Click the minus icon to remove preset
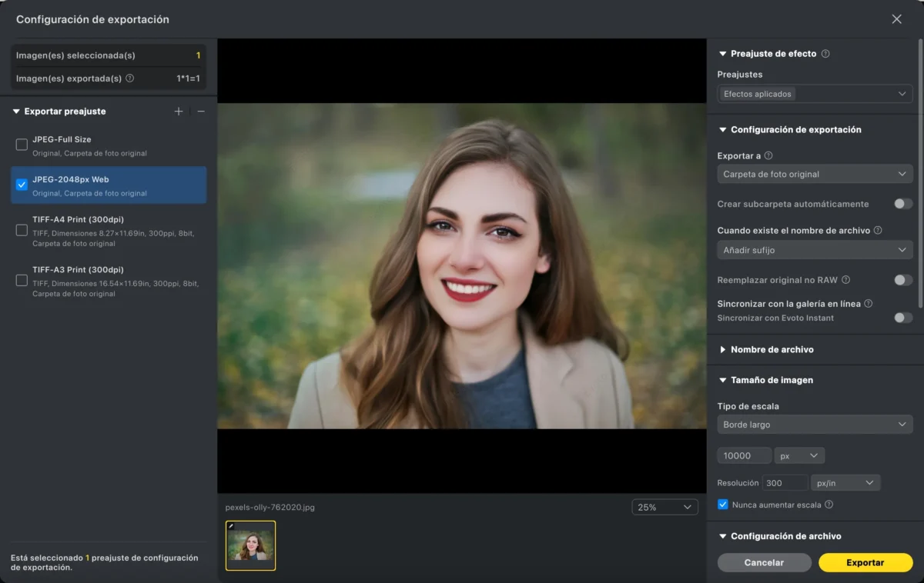The height and width of the screenshot is (583, 924). (x=201, y=112)
